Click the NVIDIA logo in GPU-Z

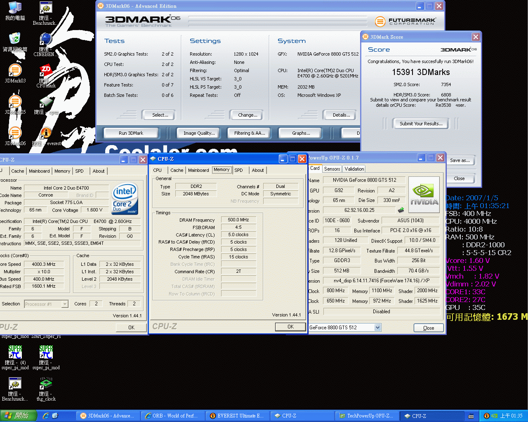click(424, 195)
